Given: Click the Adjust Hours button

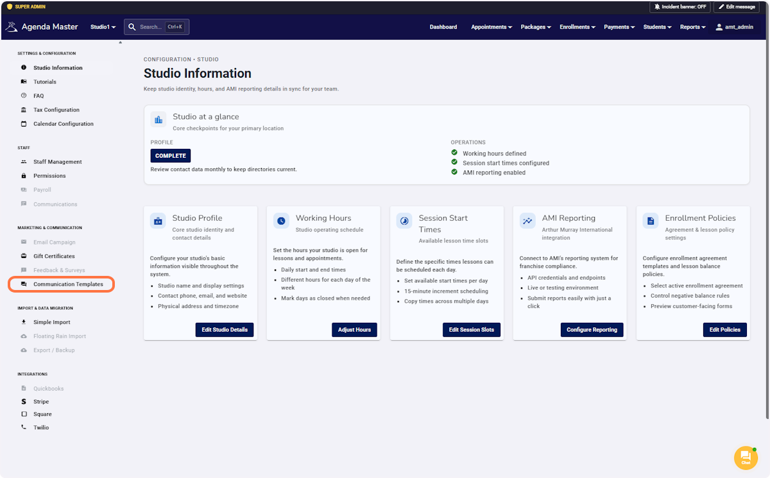Looking at the screenshot, I should [355, 330].
